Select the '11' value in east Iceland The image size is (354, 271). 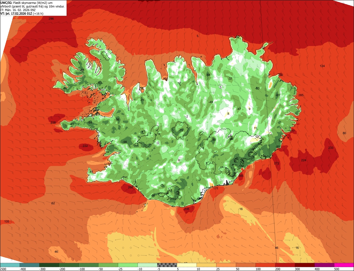[x=255, y=128]
